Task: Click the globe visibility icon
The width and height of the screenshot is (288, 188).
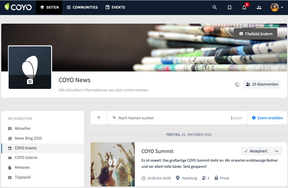Action: coord(237,85)
